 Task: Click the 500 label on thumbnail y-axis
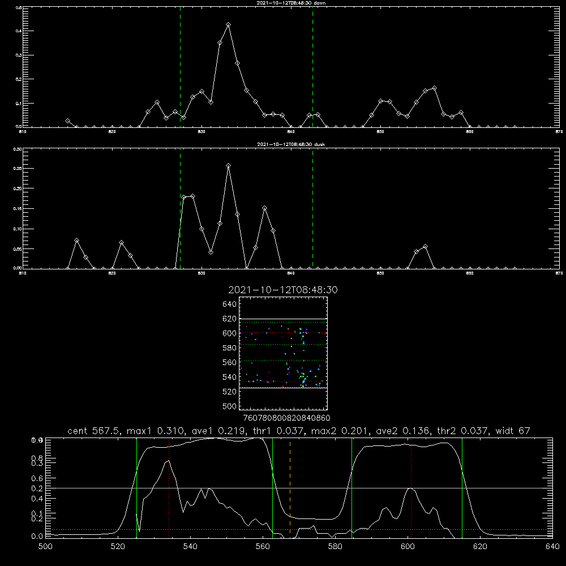pos(230,406)
